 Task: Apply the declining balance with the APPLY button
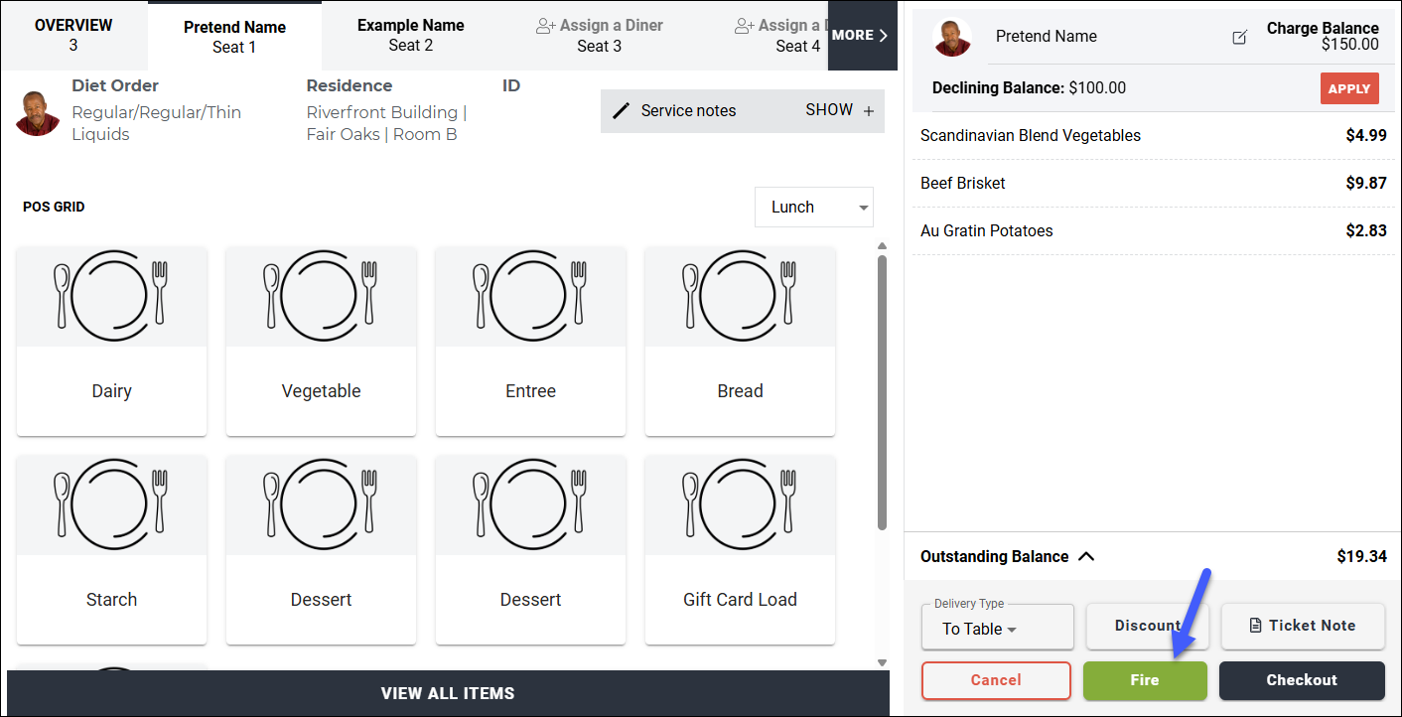pyautogui.click(x=1349, y=88)
